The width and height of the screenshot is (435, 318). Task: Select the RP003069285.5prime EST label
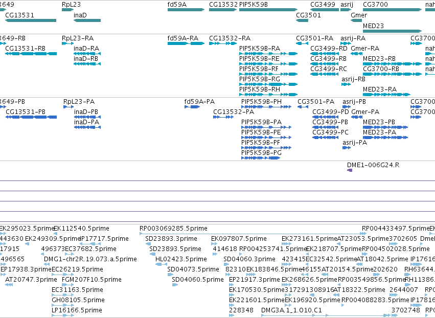tap(173, 229)
